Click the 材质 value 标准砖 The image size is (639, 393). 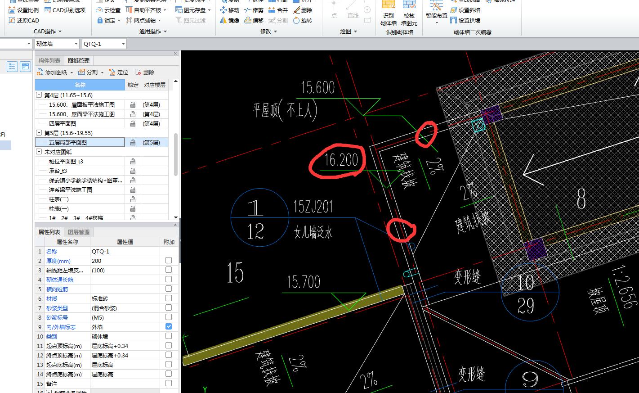tap(125, 298)
